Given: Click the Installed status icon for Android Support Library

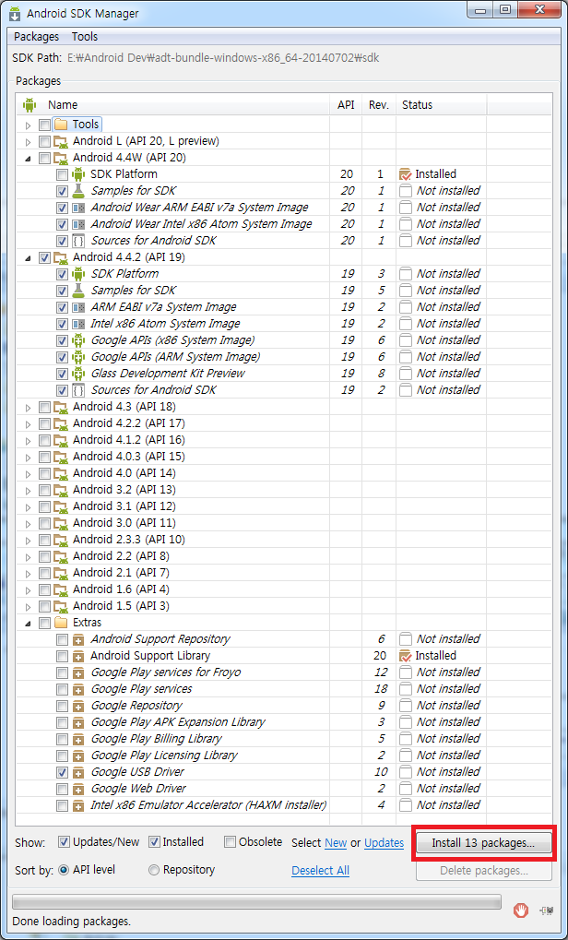Looking at the screenshot, I should (x=407, y=656).
